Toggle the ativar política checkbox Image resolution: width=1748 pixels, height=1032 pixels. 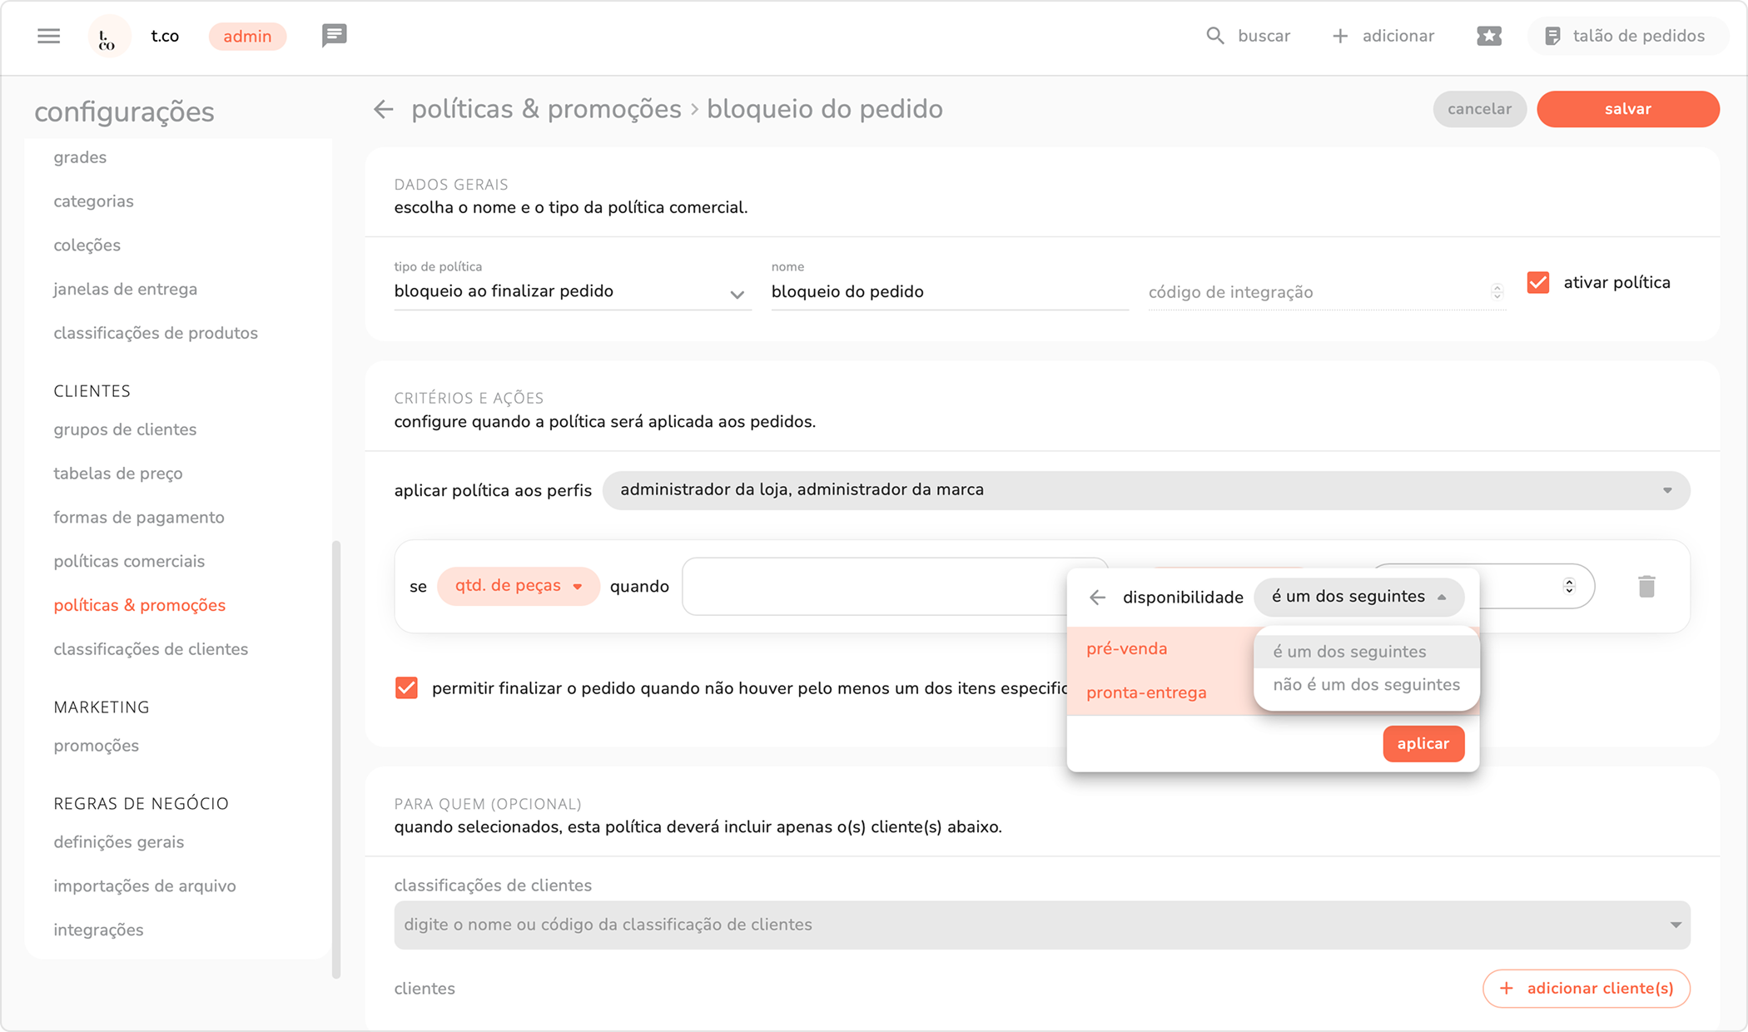(1537, 283)
